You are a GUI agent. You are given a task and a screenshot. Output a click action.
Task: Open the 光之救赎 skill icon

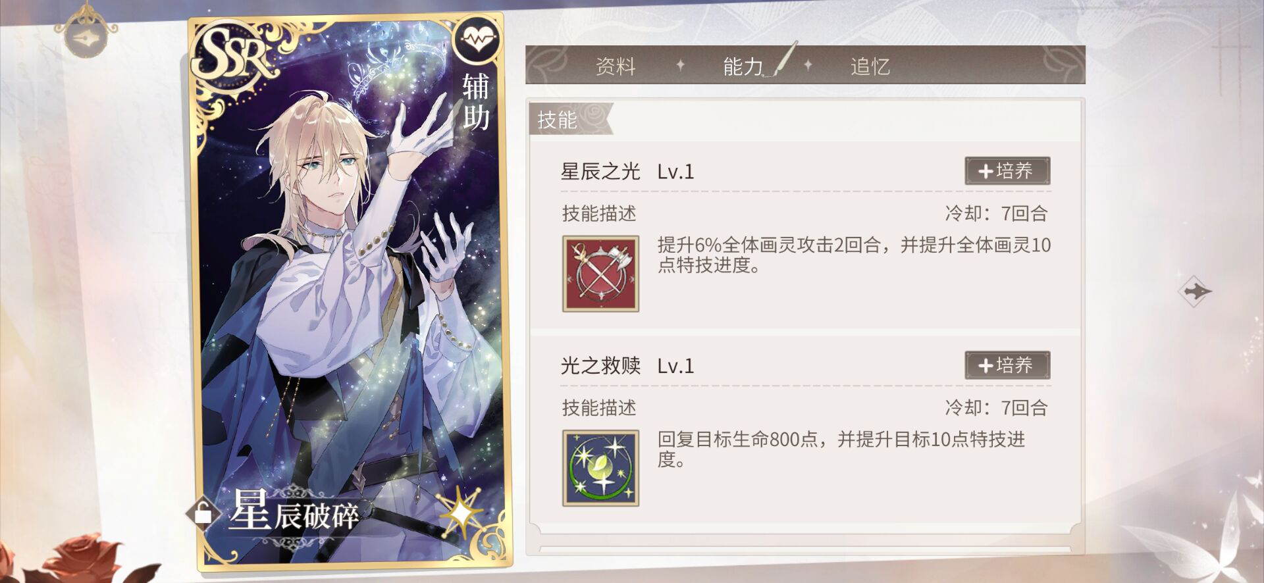tap(600, 468)
